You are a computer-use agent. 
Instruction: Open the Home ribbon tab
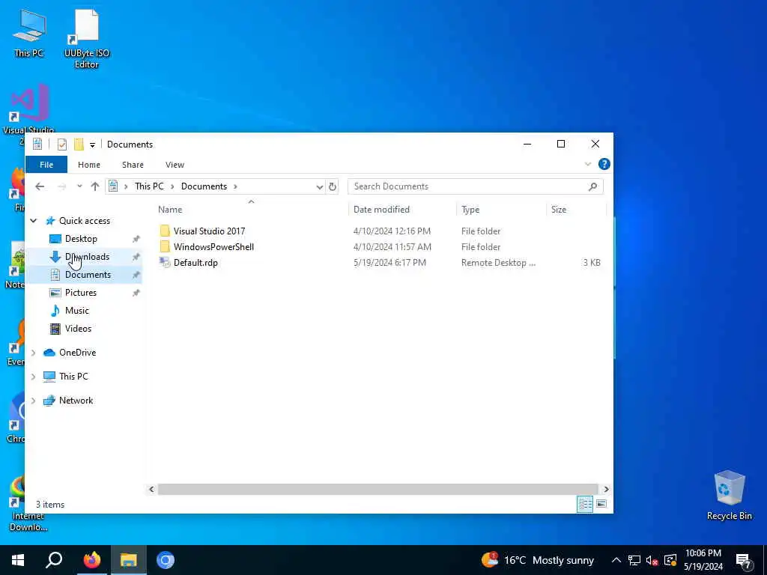point(89,165)
